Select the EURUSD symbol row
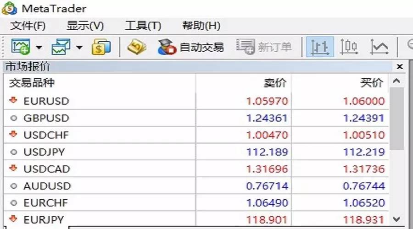413x229 pixels. [196, 101]
